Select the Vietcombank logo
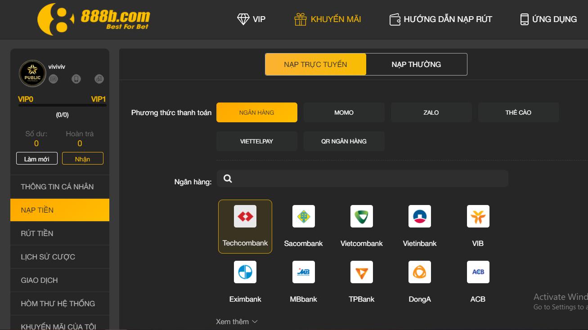 point(362,216)
